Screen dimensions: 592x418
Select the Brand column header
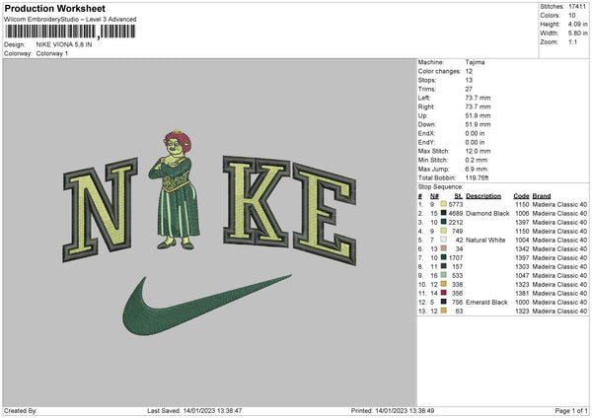(542, 196)
